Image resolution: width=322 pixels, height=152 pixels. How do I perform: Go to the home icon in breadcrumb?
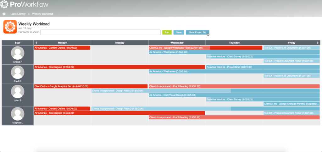pos(4,14)
